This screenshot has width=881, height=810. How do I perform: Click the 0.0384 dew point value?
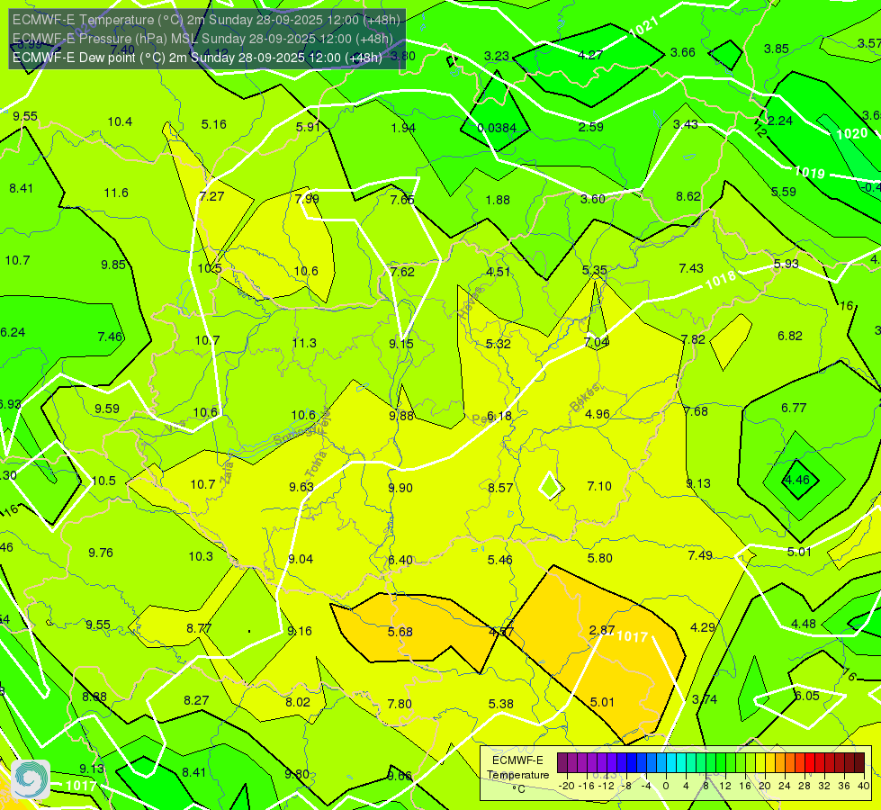coord(497,128)
